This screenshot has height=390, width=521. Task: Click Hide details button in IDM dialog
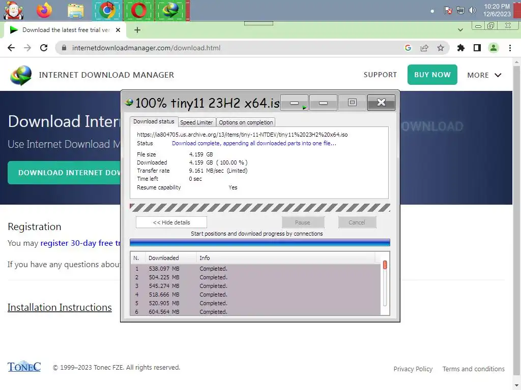(171, 222)
